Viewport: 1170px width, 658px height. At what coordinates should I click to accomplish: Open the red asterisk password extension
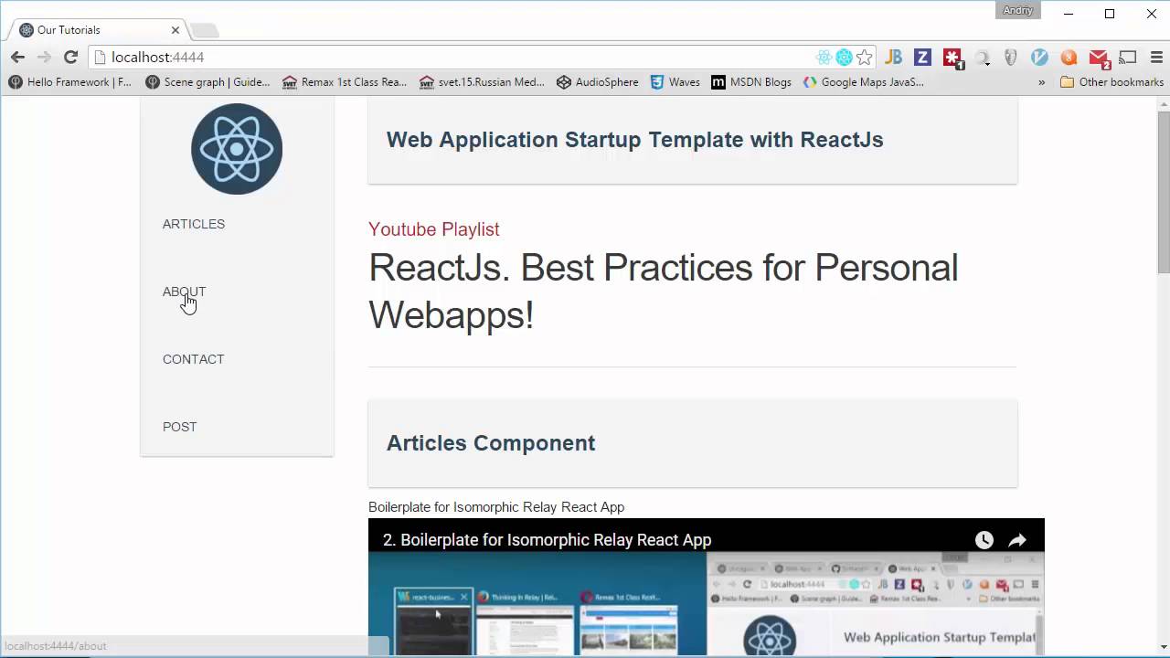tap(953, 58)
